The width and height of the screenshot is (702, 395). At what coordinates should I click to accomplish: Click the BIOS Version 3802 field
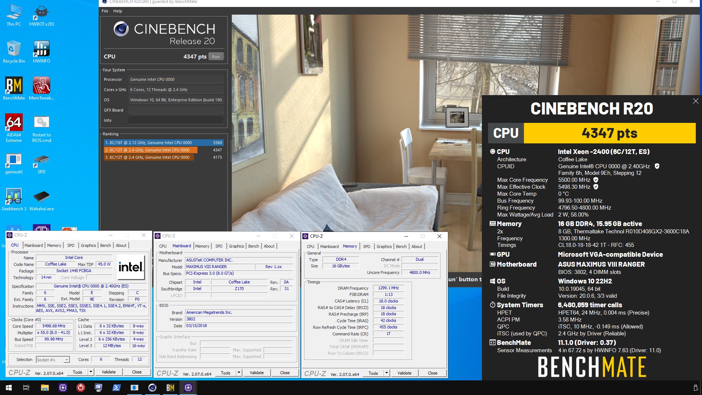pyautogui.click(x=239, y=319)
